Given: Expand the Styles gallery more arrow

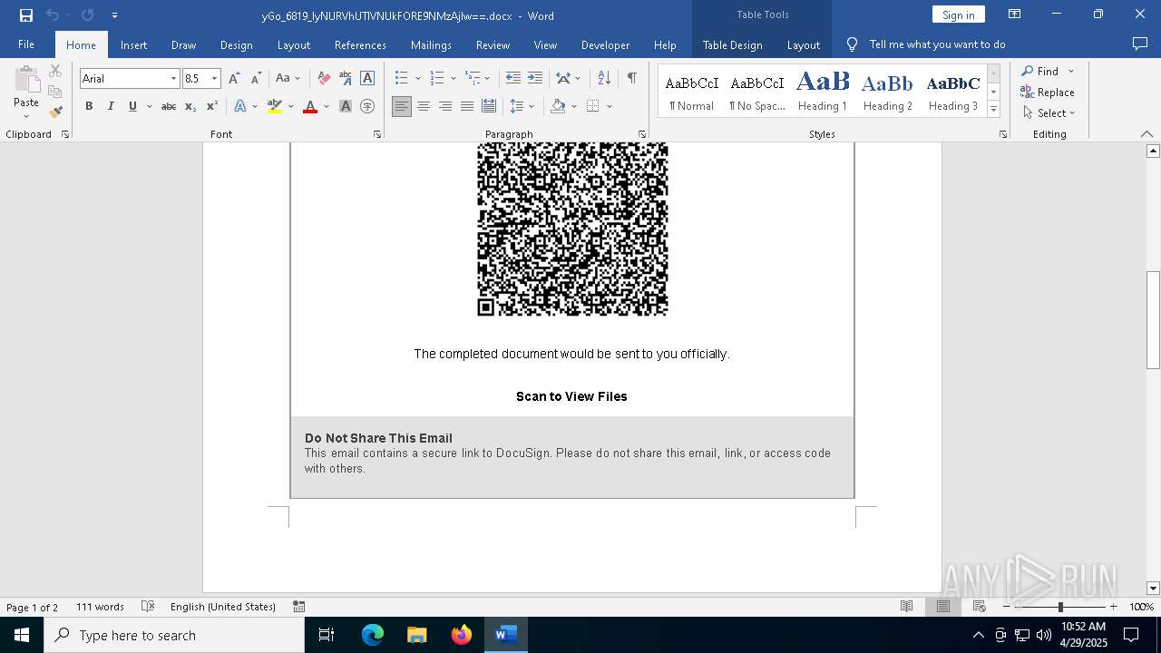Looking at the screenshot, I should pos(994,110).
